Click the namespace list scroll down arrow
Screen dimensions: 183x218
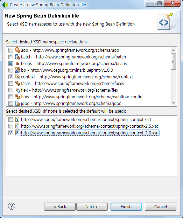point(174,103)
